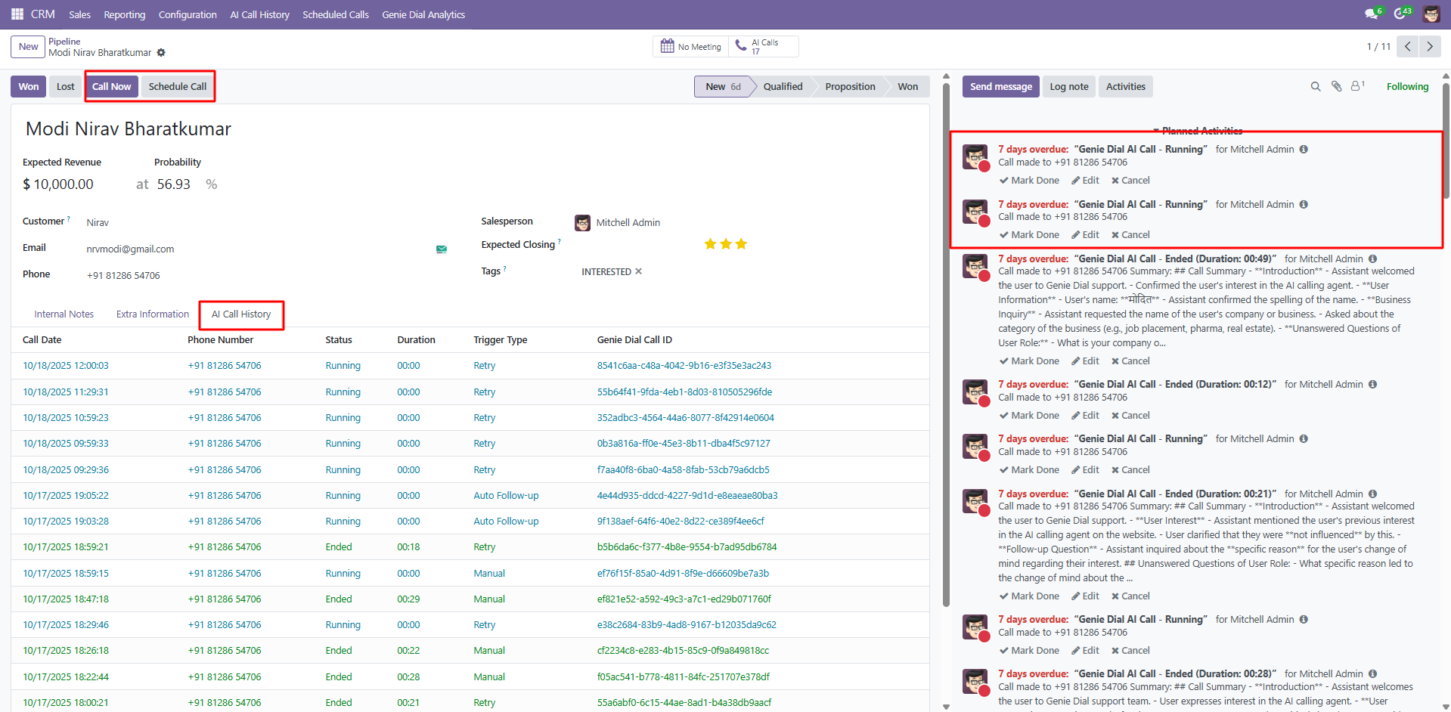Go to next record arrow

pyautogui.click(x=1429, y=47)
